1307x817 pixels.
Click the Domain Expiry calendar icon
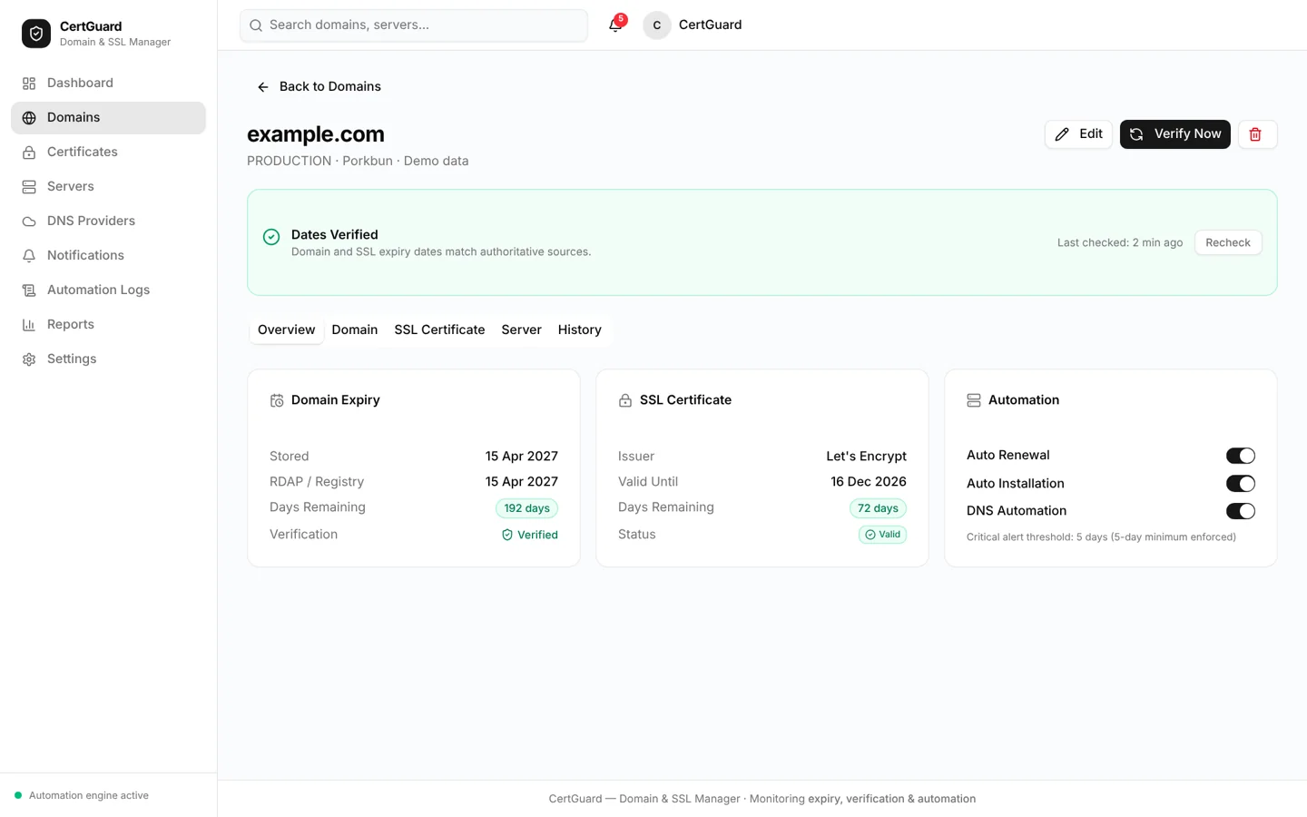[x=277, y=400]
